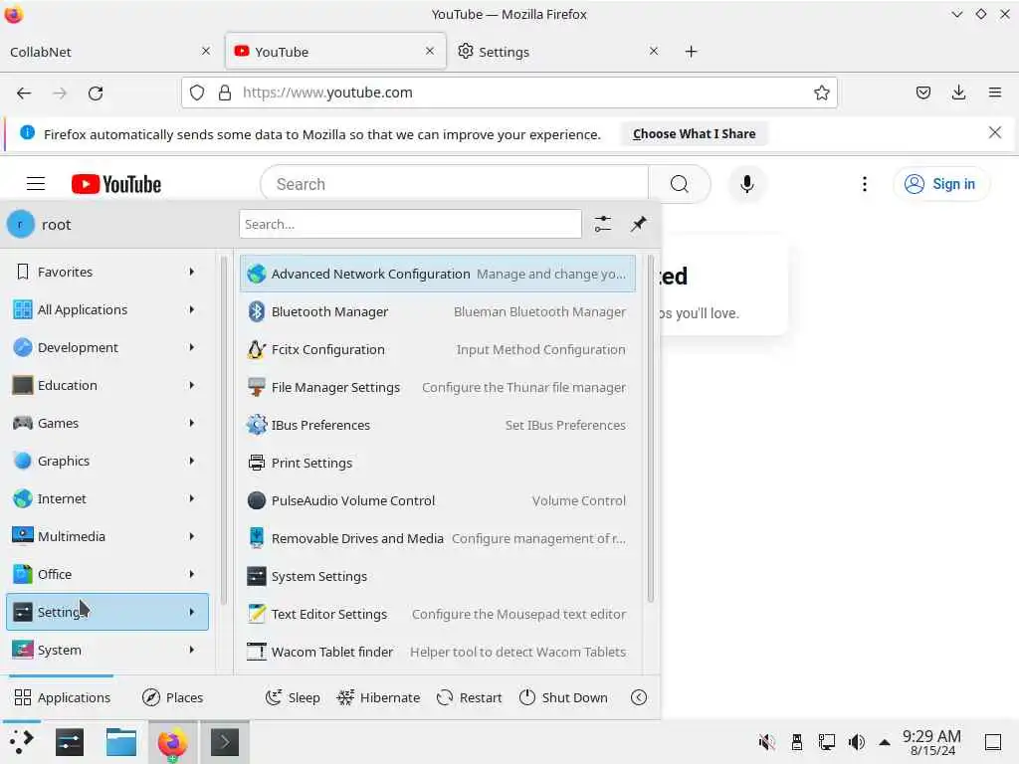Click the Firefox address bar
The width and height of the screenshot is (1019, 764).
509,93
